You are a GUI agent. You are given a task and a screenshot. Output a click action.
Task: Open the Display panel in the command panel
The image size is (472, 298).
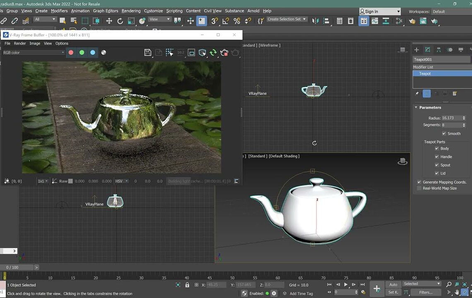pyautogui.click(x=460, y=50)
